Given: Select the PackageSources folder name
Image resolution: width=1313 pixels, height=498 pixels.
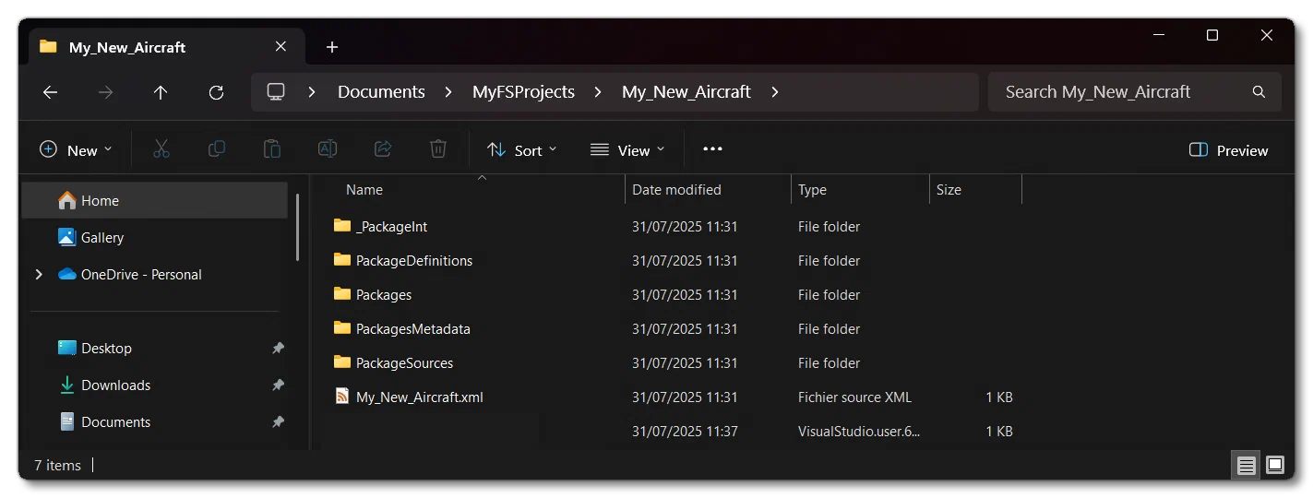Looking at the screenshot, I should point(404,362).
